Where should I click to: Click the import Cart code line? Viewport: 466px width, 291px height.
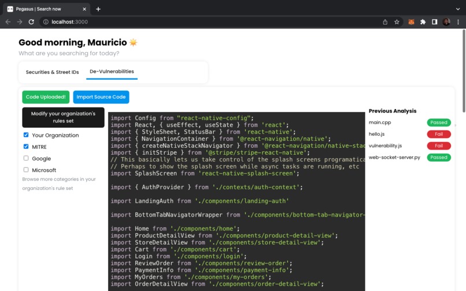175,249
